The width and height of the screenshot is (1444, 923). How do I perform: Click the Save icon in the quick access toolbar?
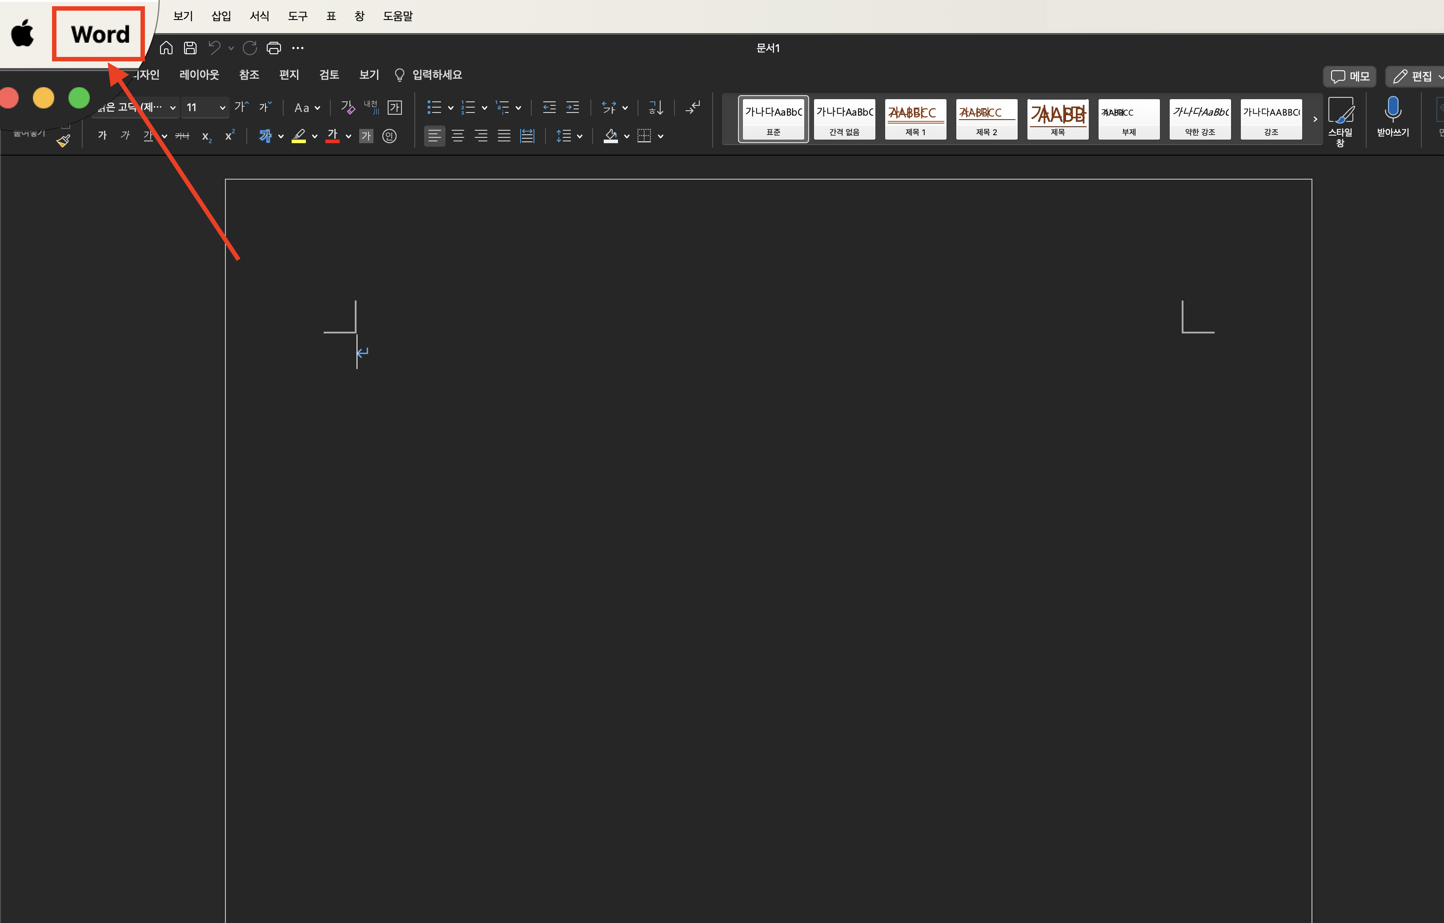[190, 48]
